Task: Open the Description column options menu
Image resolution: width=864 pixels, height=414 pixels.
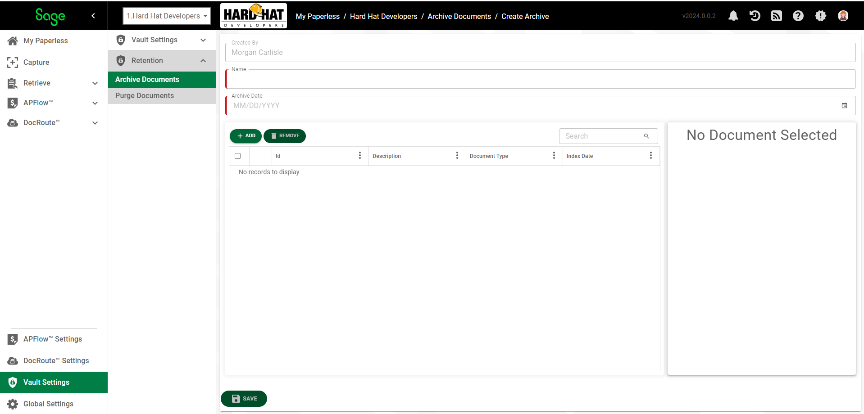Action: pyautogui.click(x=457, y=155)
